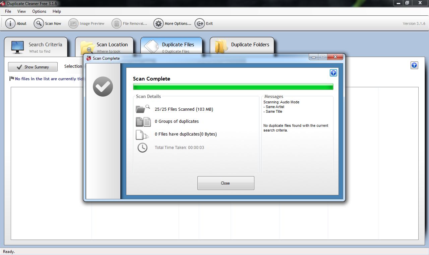Viewport: 429px width, 255px height.
Task: Click 'Version 3.1.6' text in toolbar
Action: point(414,23)
